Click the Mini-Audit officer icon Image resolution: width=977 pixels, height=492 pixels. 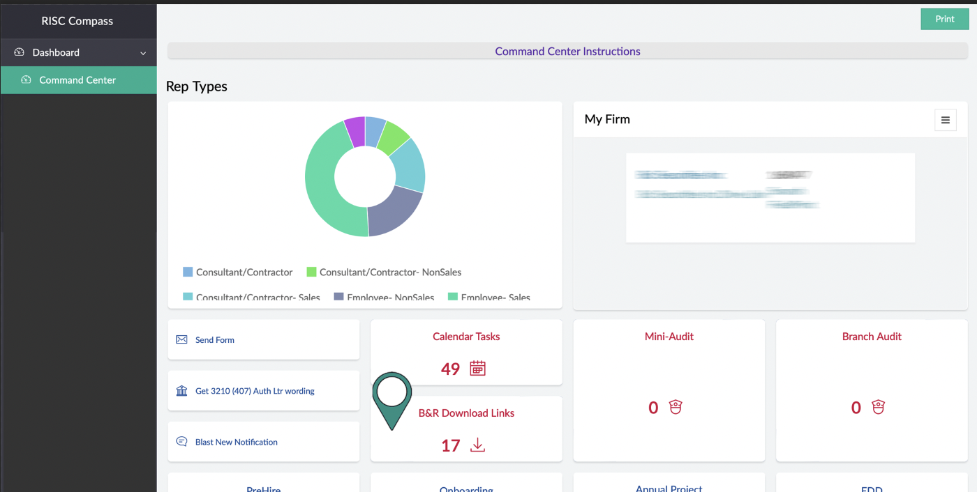click(x=676, y=407)
